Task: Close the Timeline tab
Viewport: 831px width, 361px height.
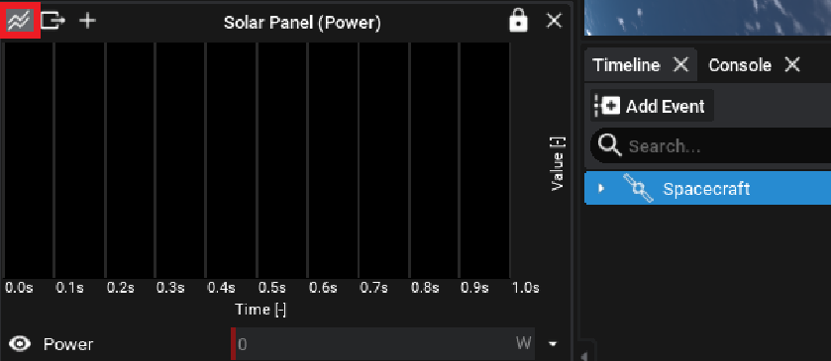Action: (x=680, y=65)
